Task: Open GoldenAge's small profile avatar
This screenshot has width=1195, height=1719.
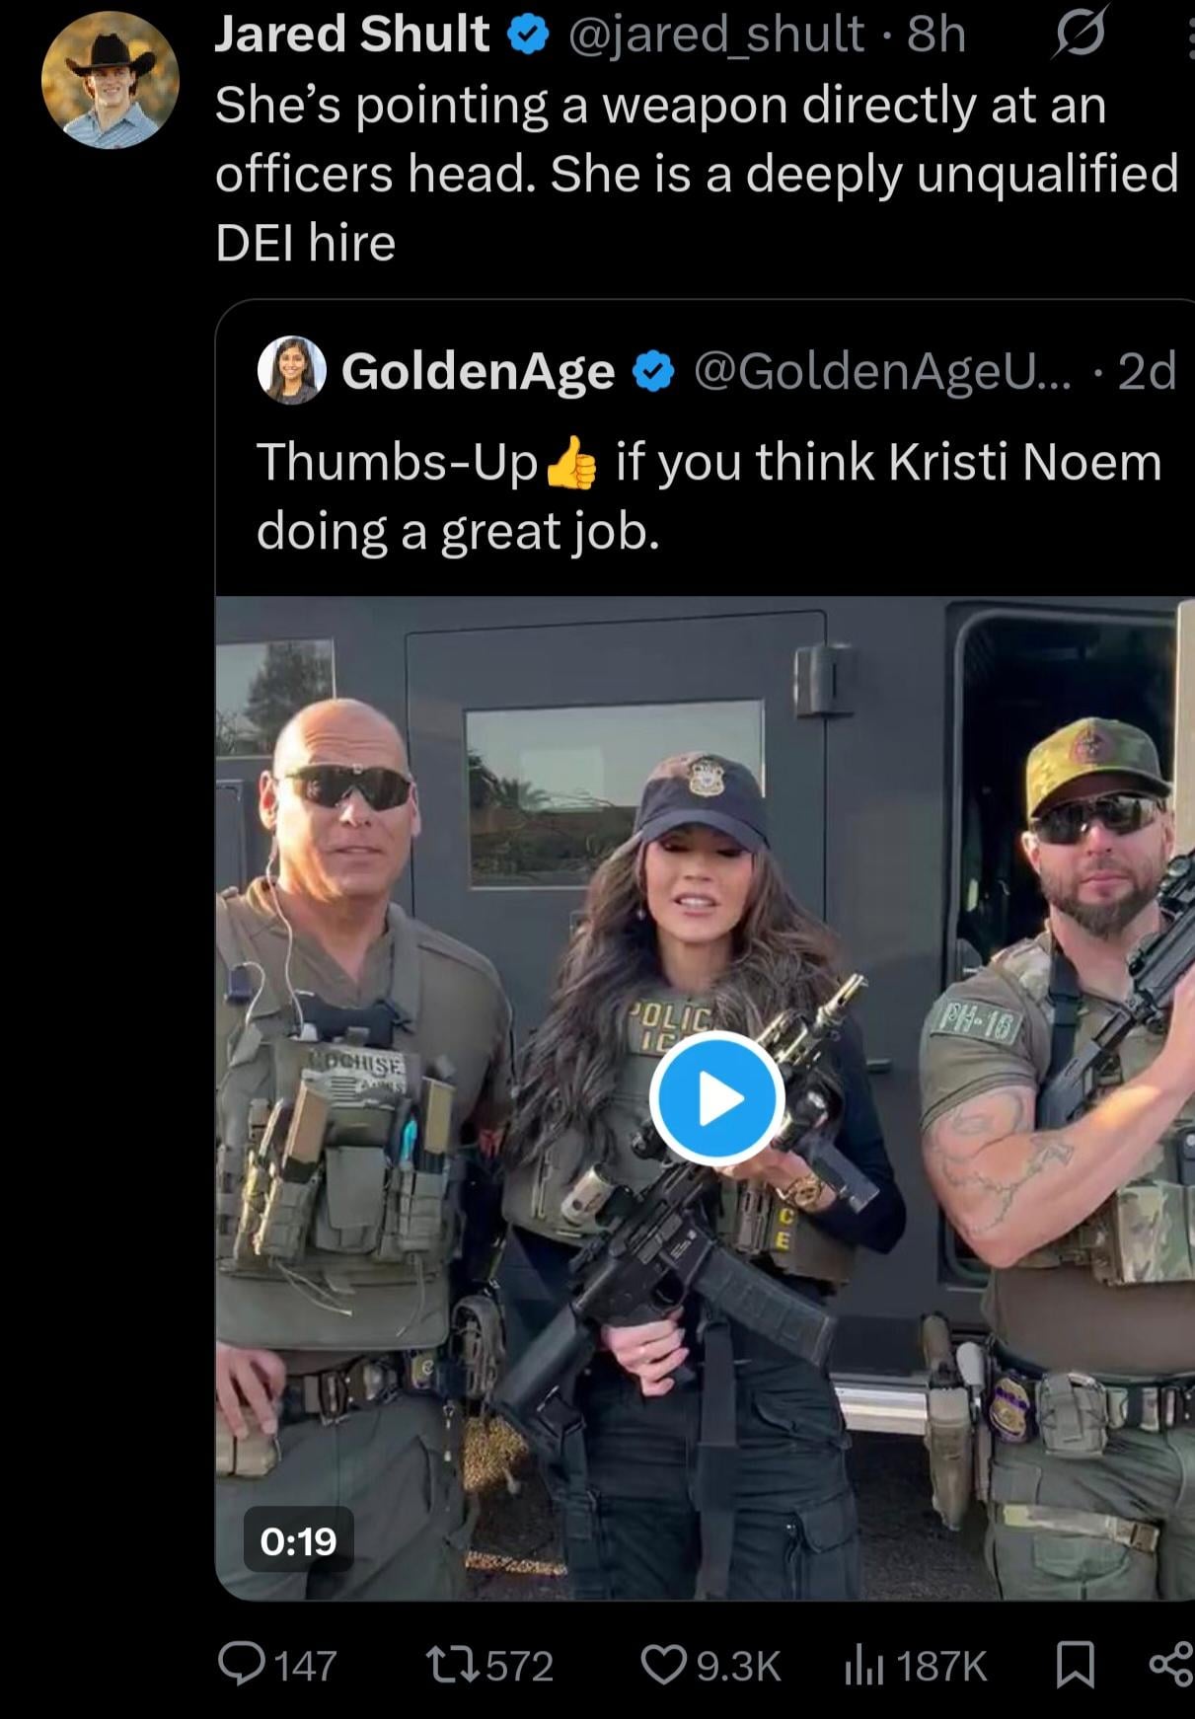Action: click(291, 371)
